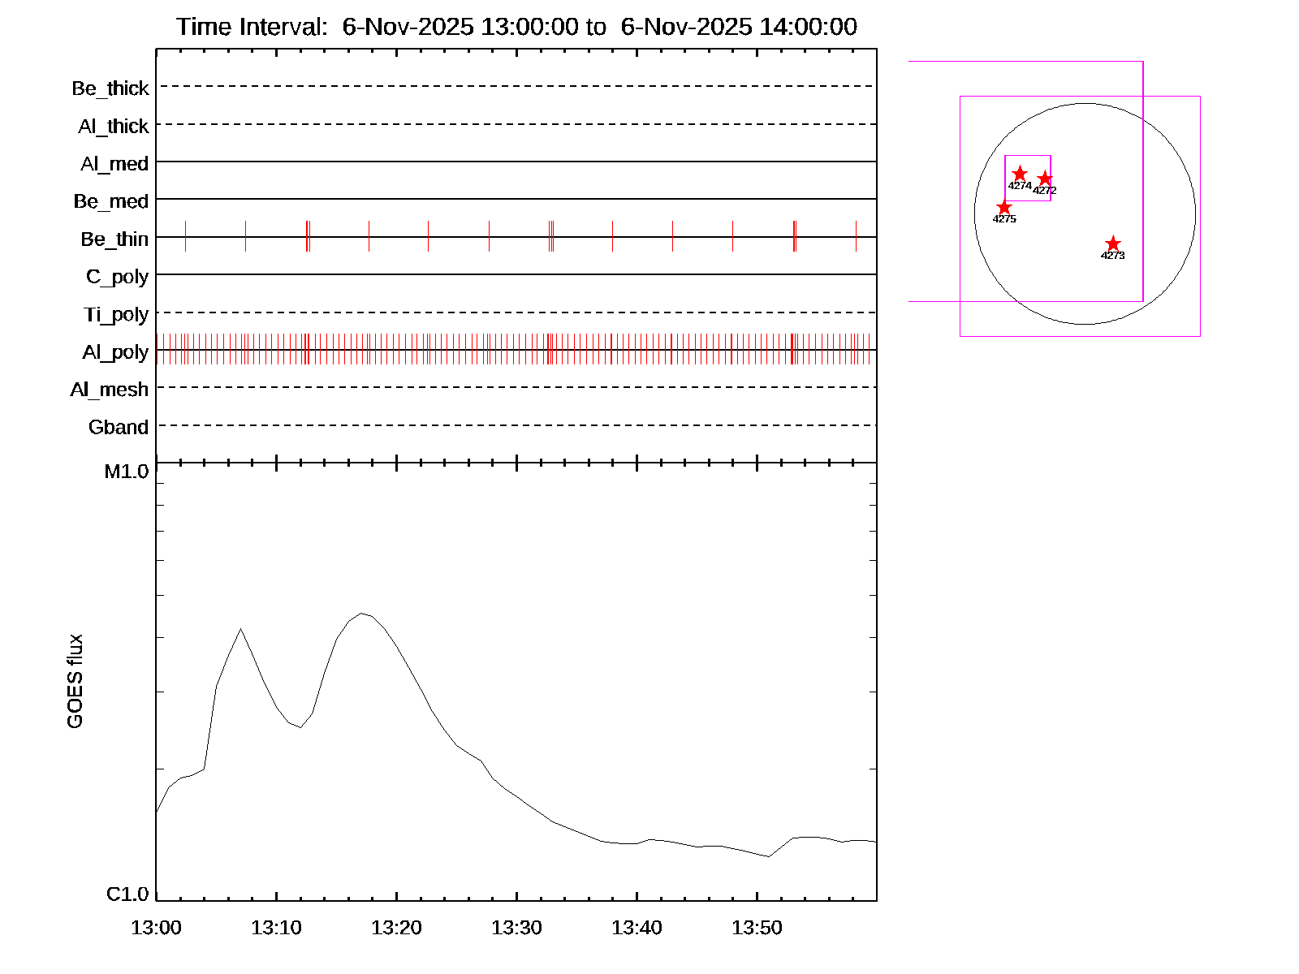The image size is (1299, 974).
Task: Select the Be_thin filter label
Action: tap(114, 239)
